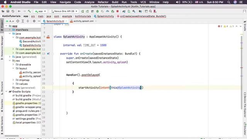Screen dimensions: 247x139
Task: Open the Refactor menu
Action: (103, 2)
